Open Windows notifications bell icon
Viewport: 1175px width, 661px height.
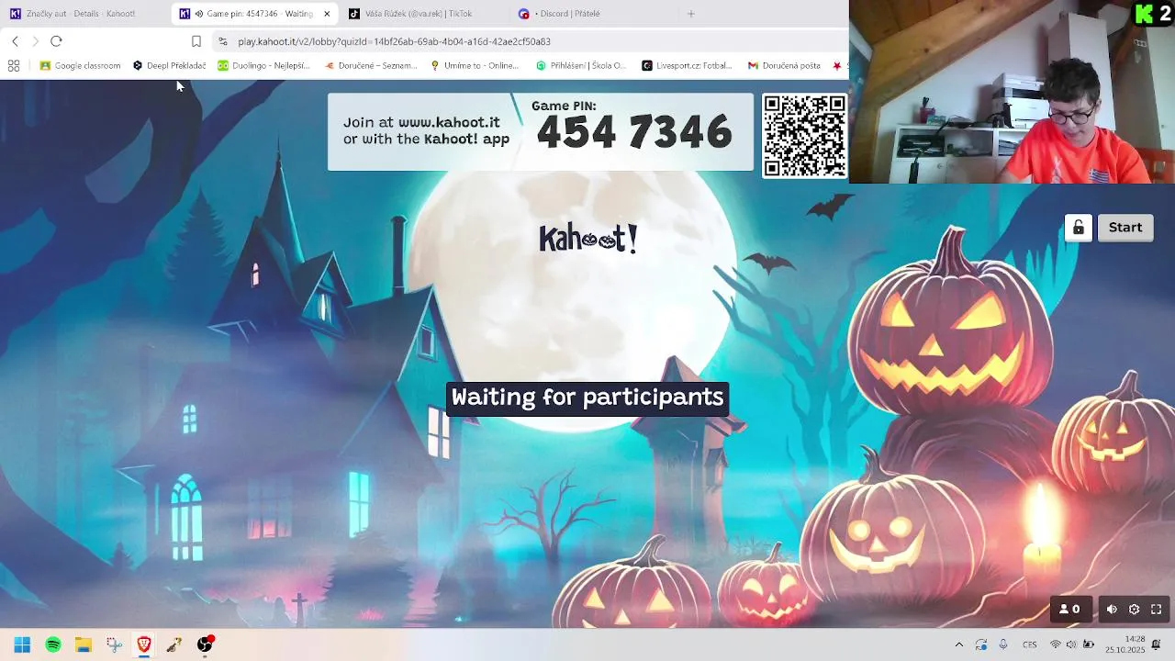[1157, 644]
